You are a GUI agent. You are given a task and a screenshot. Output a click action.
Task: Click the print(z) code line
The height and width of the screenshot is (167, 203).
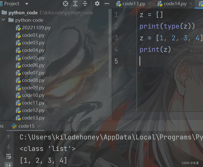coord(155,50)
